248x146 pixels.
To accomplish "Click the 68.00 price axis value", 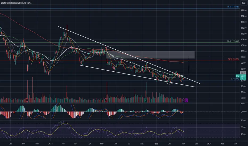I will click(x=244, y=98).
